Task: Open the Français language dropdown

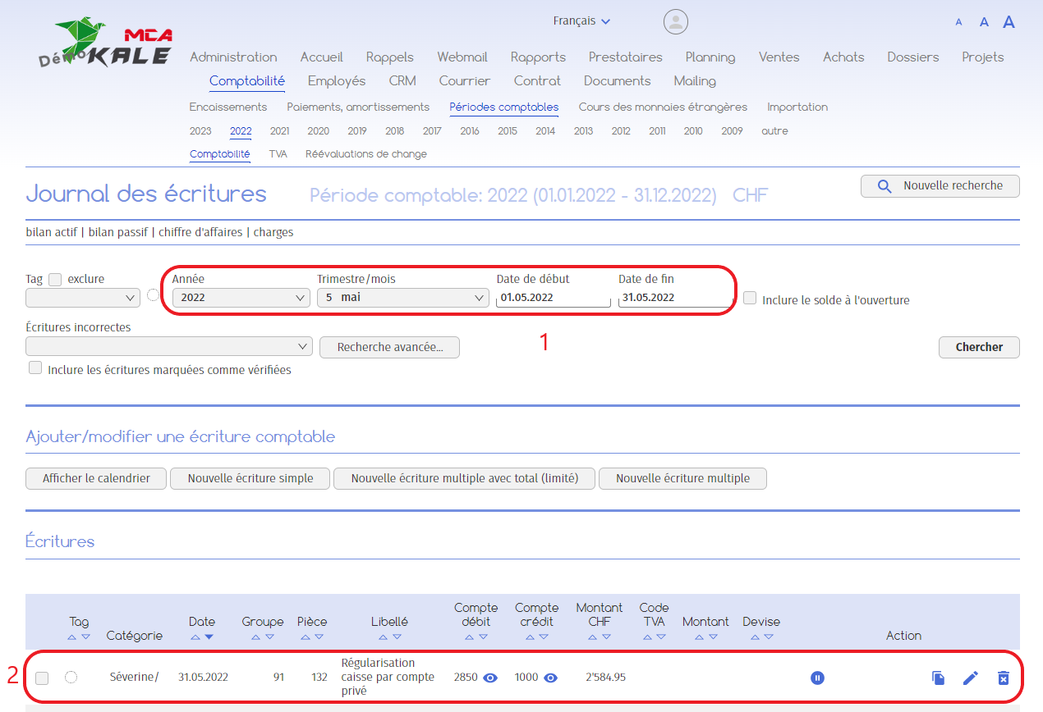Action: [581, 21]
